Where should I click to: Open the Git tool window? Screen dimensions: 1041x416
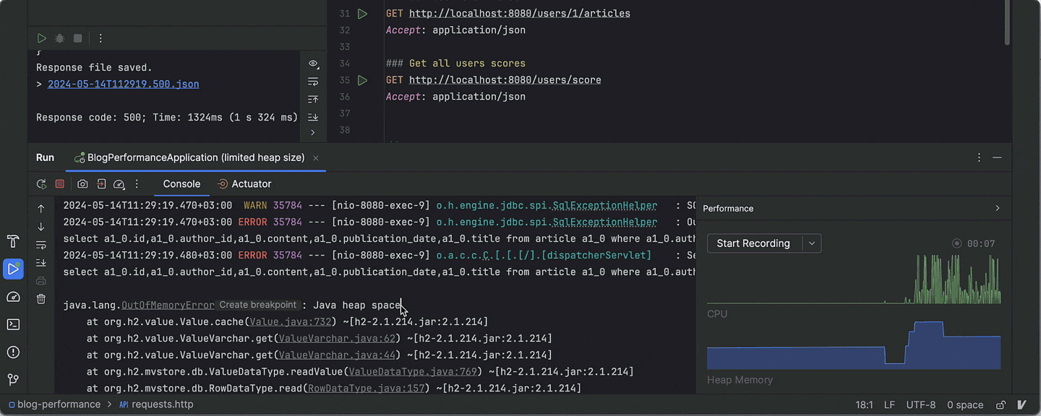click(x=13, y=378)
